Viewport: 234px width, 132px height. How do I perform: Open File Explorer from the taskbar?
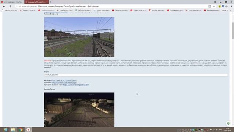click(13, 129)
